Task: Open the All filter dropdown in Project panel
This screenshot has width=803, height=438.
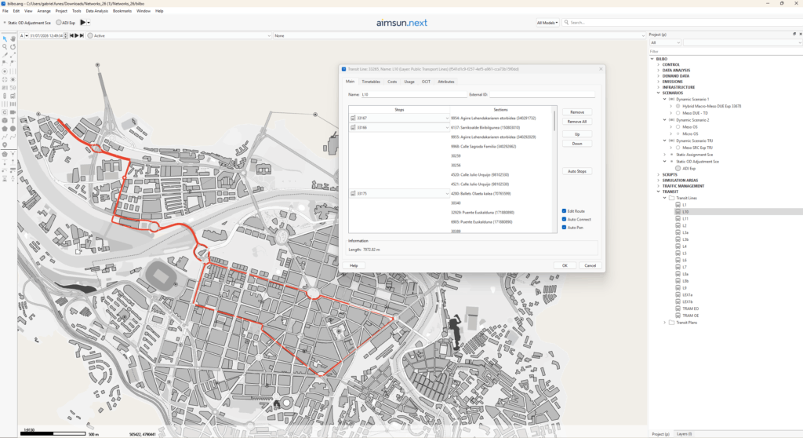Action: coord(665,42)
